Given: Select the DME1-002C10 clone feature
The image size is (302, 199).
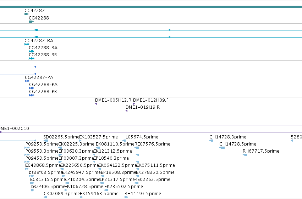Looking at the screenshot, I should click(x=15, y=128).
